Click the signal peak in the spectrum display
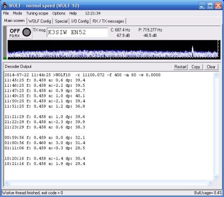This screenshot has height=197, width=224. pos(192,51)
